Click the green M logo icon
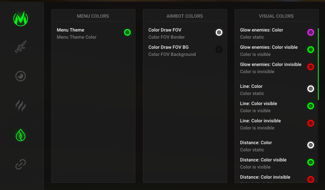This screenshot has height=190, width=325. [20, 18]
